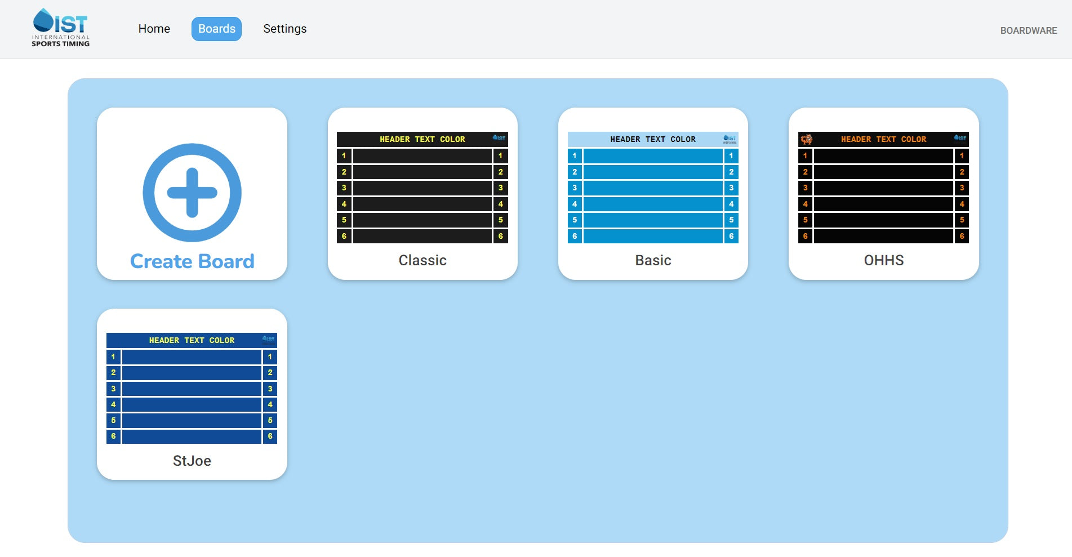
Task: Open the Basic board preview
Action: pyautogui.click(x=653, y=188)
